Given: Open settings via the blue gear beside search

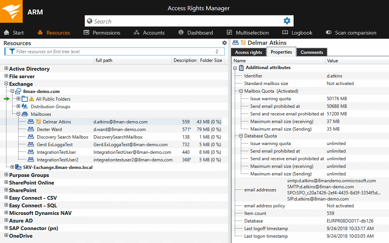Looking at the screenshot, I should pos(288,21).
